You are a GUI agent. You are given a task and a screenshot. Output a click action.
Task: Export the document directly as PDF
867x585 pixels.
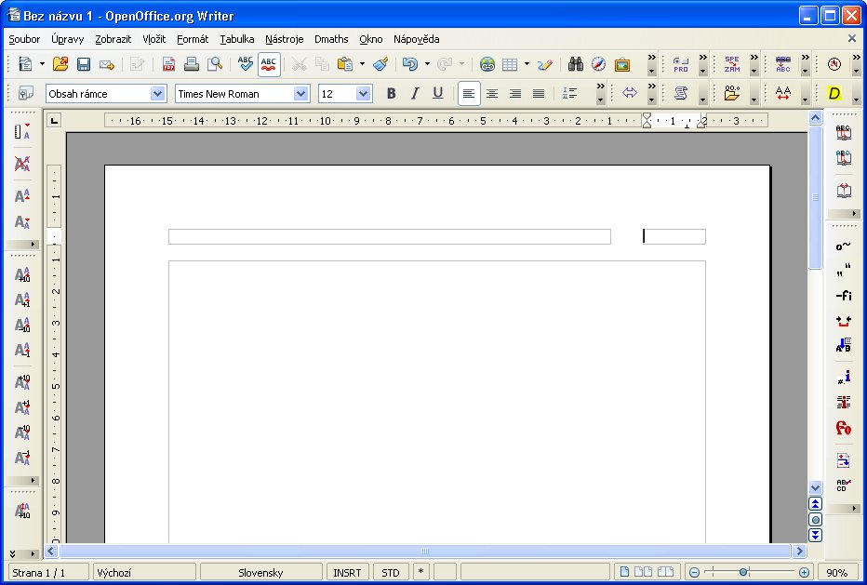click(x=168, y=64)
